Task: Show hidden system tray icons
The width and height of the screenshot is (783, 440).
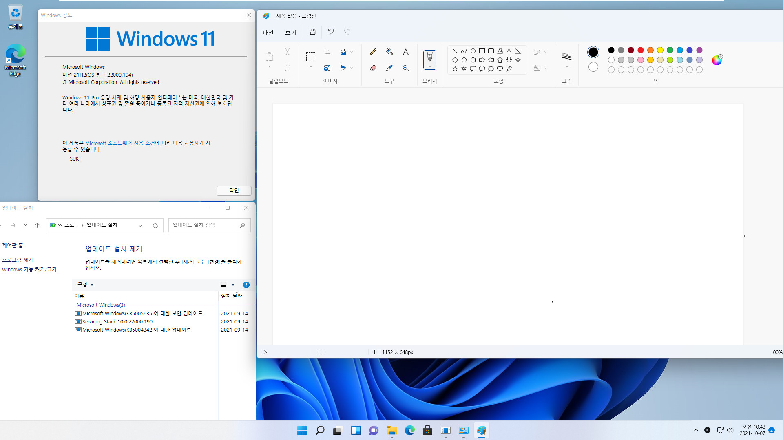Action: [696, 430]
